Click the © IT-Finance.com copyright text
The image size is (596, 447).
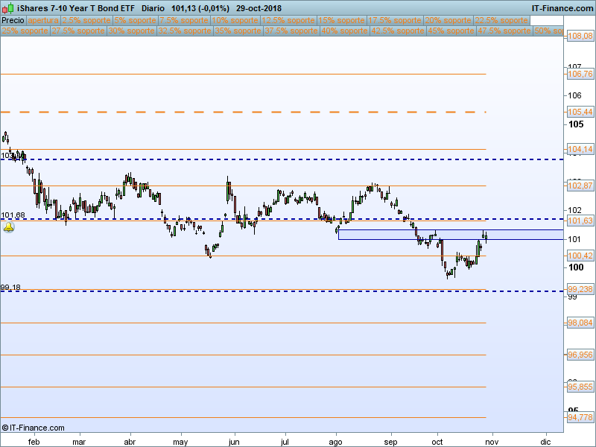[x=34, y=428]
